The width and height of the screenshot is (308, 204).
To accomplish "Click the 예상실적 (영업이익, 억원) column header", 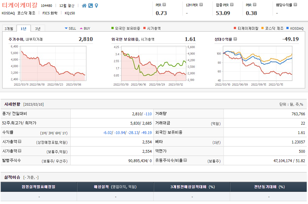I will pos(115,187).
